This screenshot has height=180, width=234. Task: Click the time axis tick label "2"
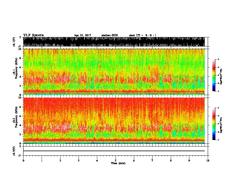(60, 161)
